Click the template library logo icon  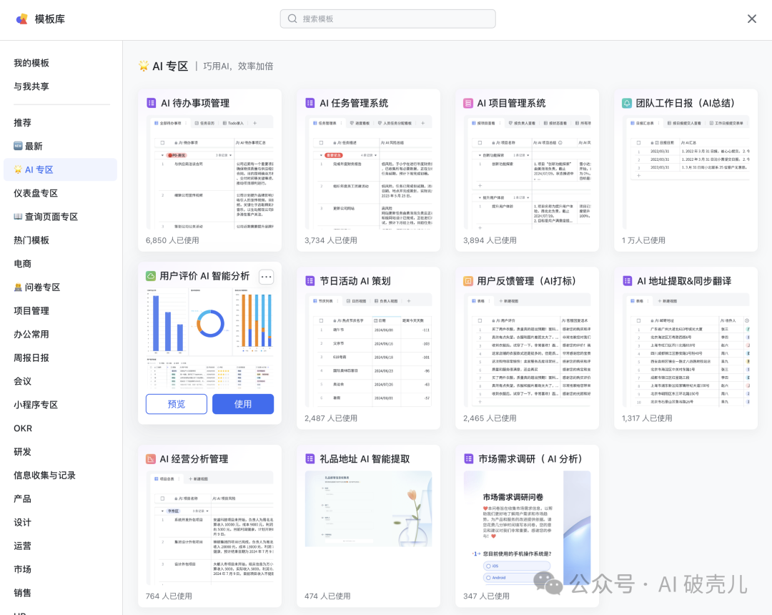(22, 19)
